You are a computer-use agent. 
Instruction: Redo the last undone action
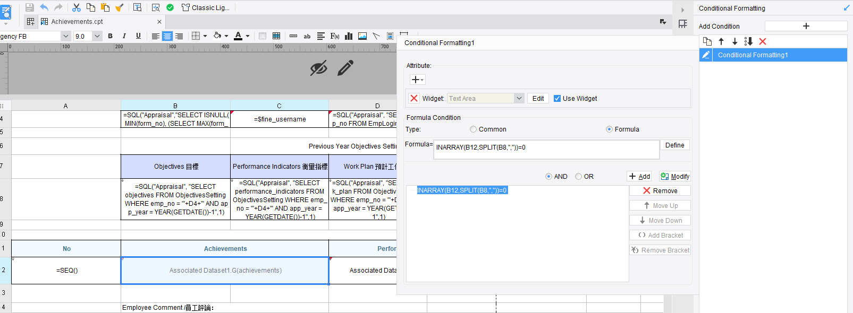(x=58, y=7)
